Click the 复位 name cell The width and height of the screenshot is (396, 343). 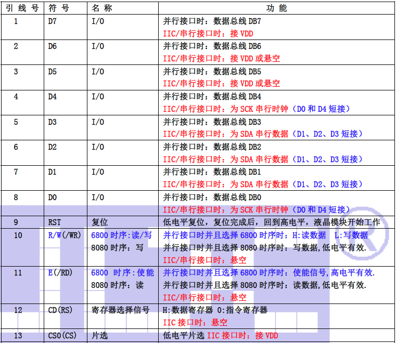coord(99,222)
